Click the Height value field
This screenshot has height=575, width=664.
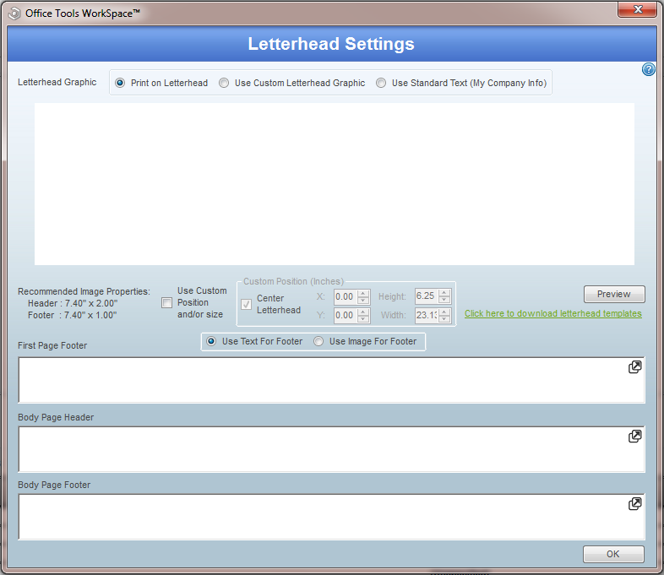coord(426,296)
